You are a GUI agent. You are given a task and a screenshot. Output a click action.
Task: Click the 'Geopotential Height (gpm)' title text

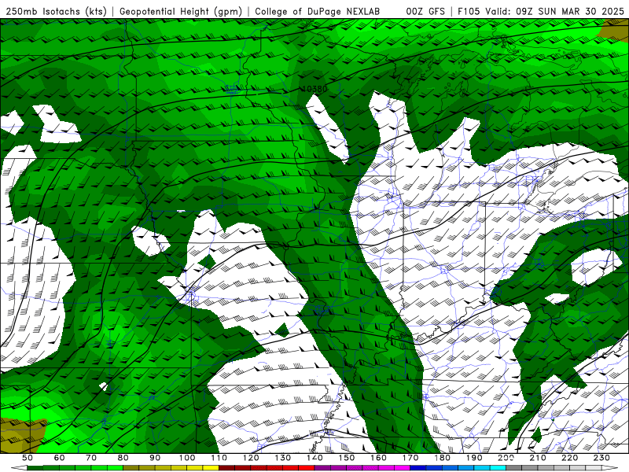(181, 12)
